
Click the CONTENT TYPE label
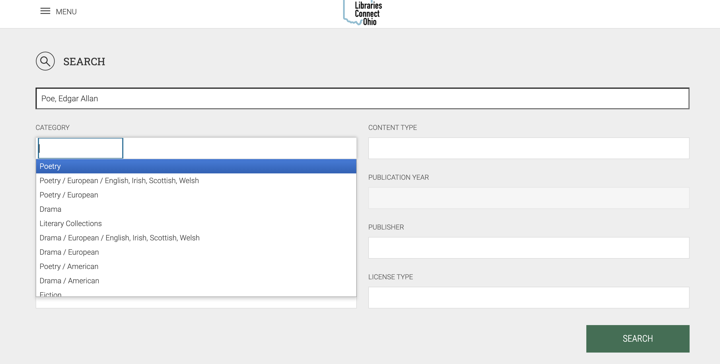[x=392, y=128]
